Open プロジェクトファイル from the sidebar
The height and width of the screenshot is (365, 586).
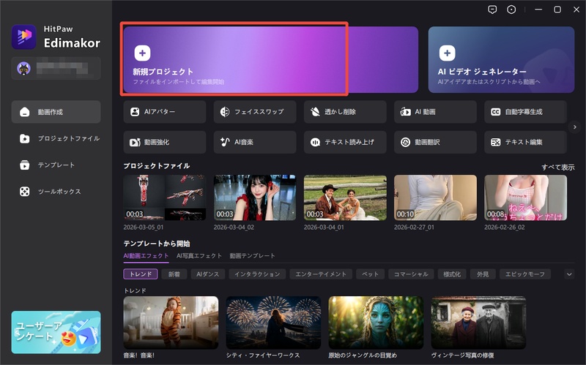[x=56, y=138]
